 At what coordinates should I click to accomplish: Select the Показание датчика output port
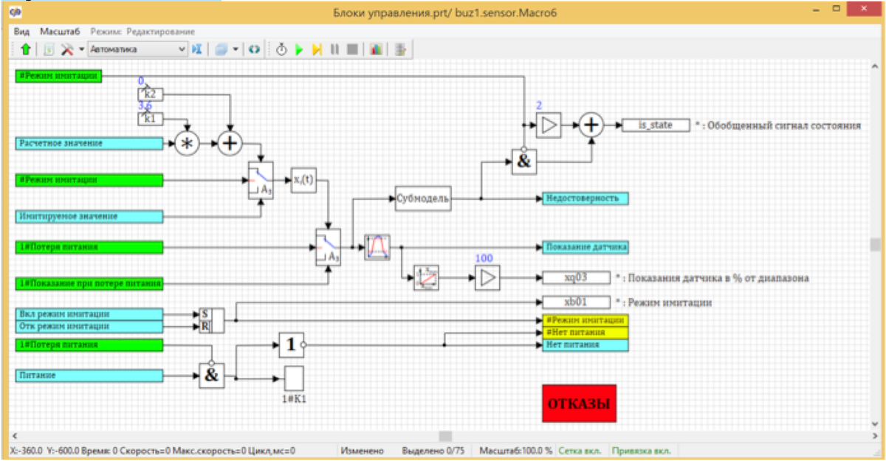[x=585, y=247]
